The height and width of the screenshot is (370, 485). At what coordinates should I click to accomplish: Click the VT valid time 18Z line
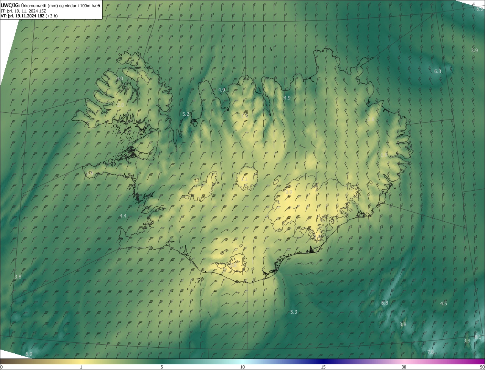click(x=29, y=16)
